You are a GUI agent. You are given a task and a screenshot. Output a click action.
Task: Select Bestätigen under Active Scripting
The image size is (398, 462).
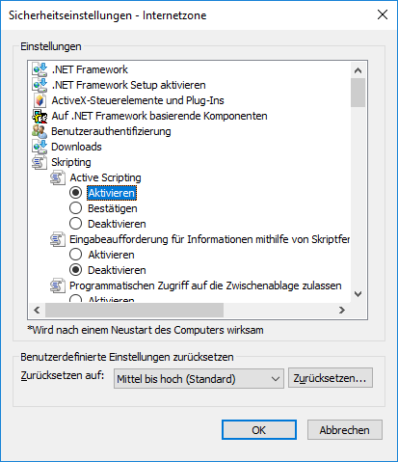75,208
